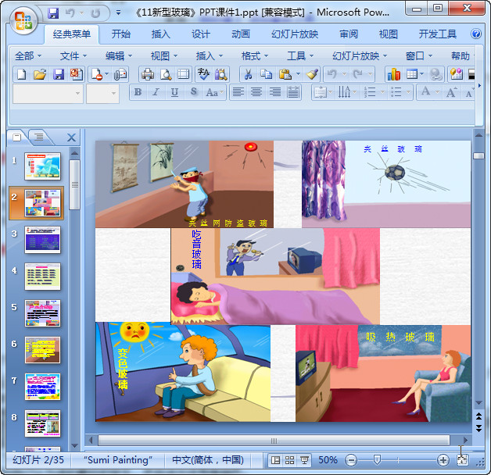Run the Spelling check icon
The height and width of the screenshot is (475, 491).
203,74
